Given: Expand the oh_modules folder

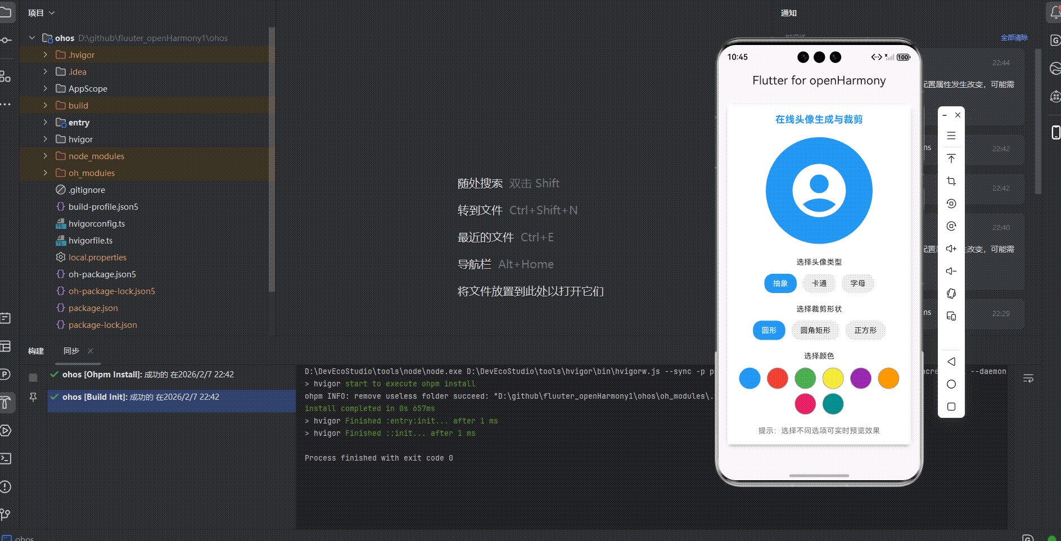Looking at the screenshot, I should pos(46,173).
